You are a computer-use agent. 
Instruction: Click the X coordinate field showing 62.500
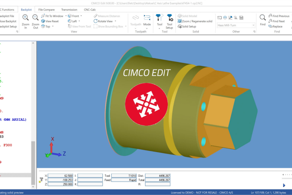[60, 175]
